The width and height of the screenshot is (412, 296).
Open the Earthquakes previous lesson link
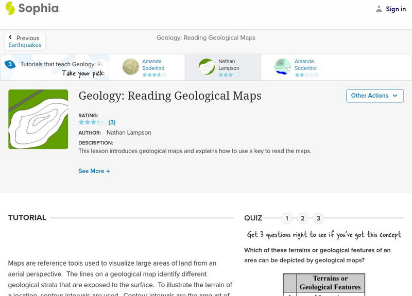(x=25, y=45)
